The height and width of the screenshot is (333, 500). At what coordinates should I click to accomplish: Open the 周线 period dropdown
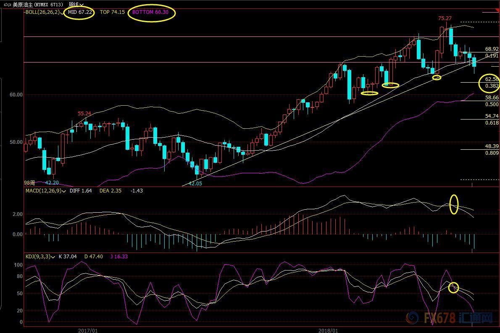tap(76, 5)
